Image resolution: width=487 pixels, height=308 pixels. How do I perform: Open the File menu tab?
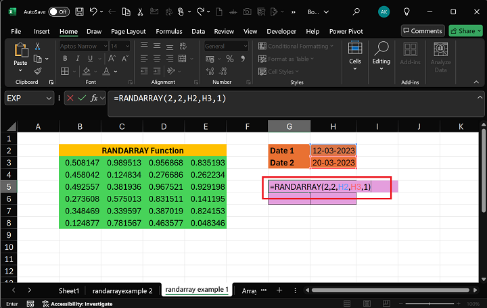[16, 31]
